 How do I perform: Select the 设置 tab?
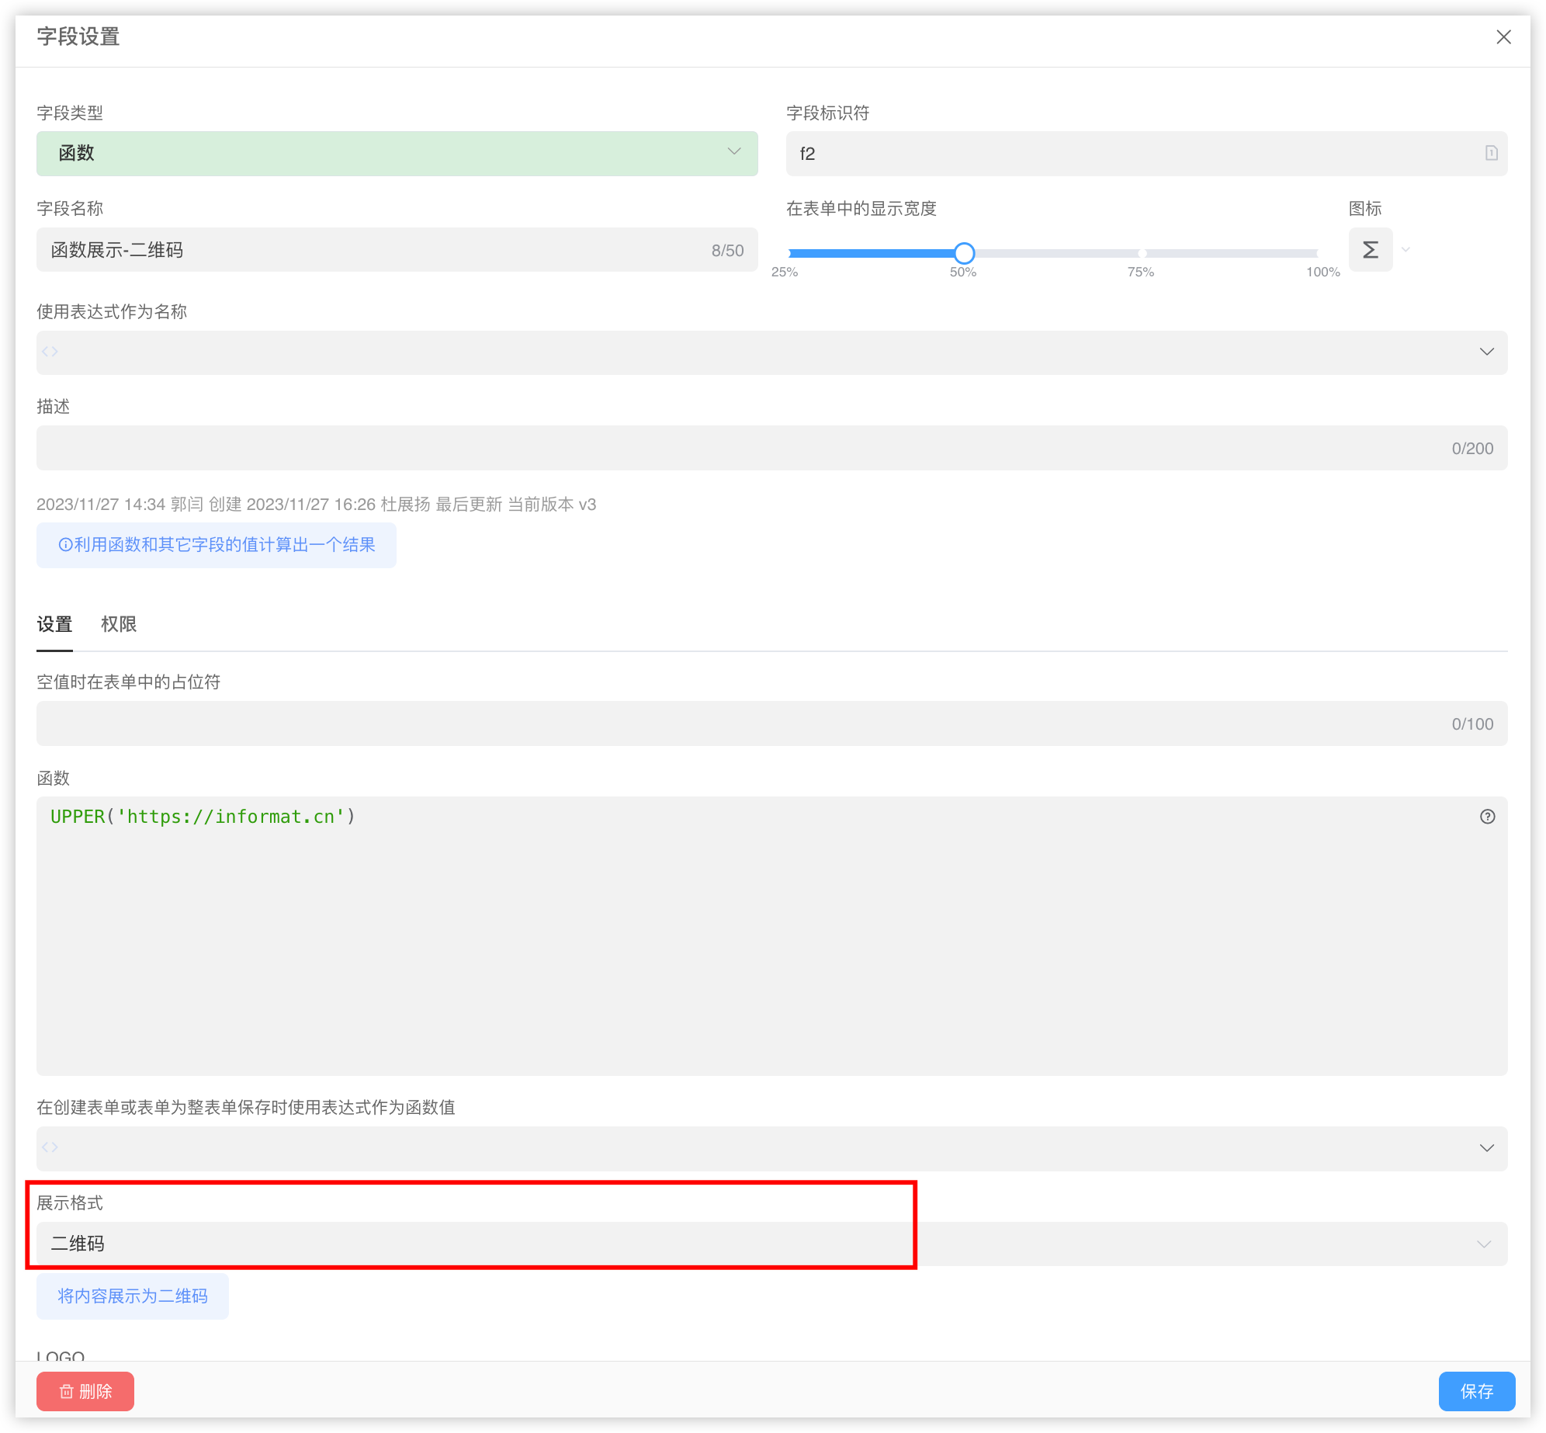click(54, 624)
